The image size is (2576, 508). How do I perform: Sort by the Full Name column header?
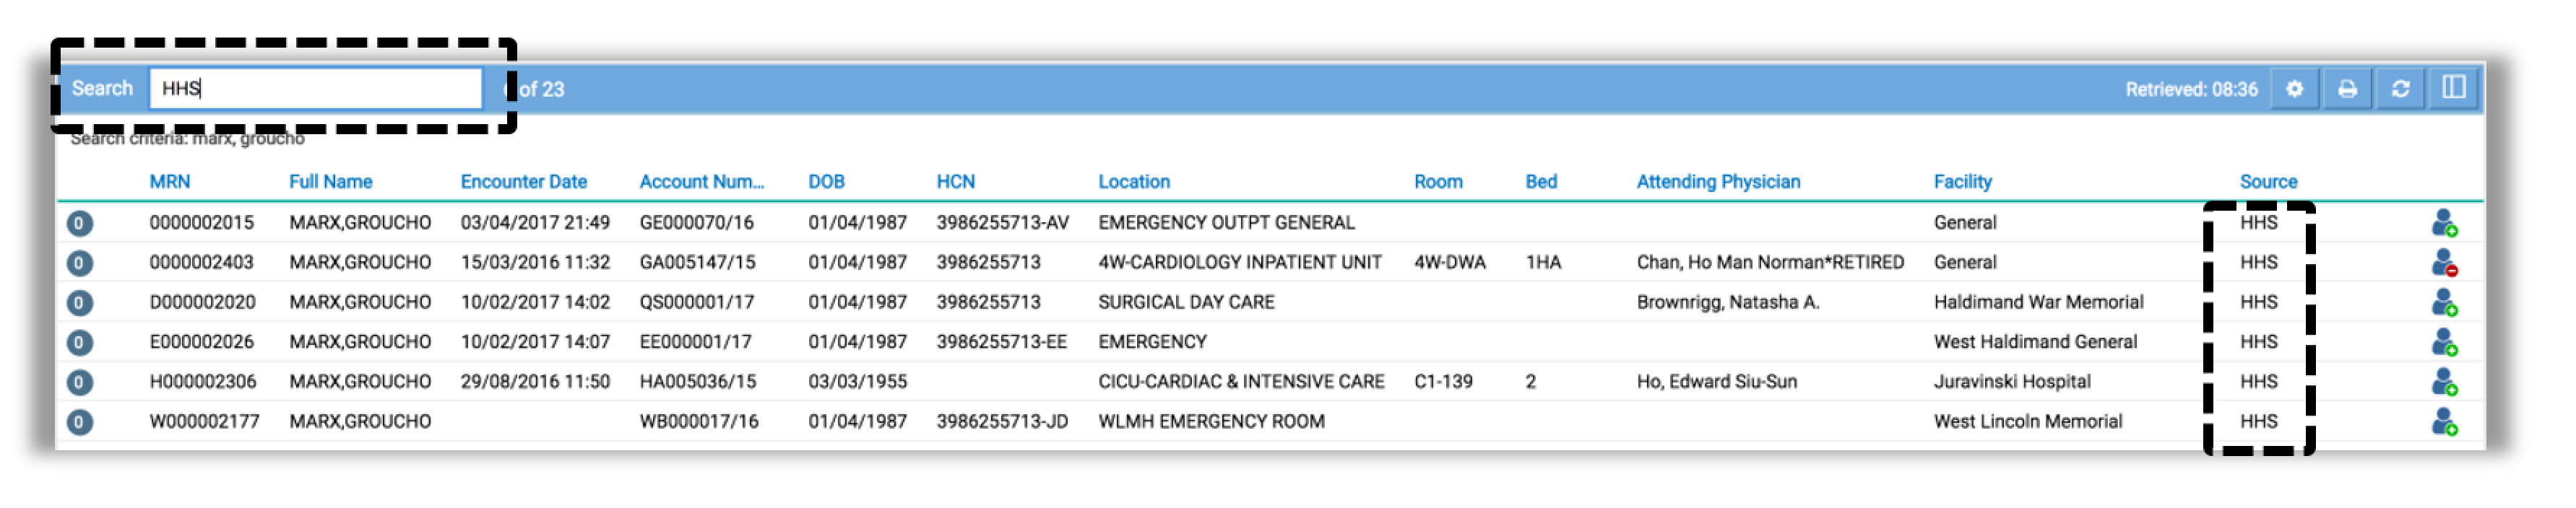[331, 182]
